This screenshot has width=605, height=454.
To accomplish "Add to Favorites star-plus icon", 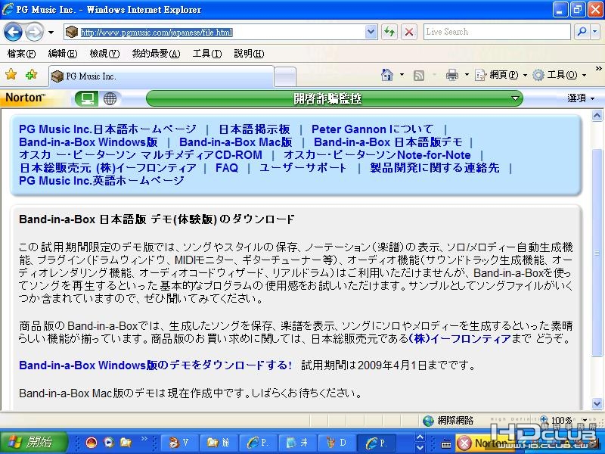I will [x=31, y=74].
